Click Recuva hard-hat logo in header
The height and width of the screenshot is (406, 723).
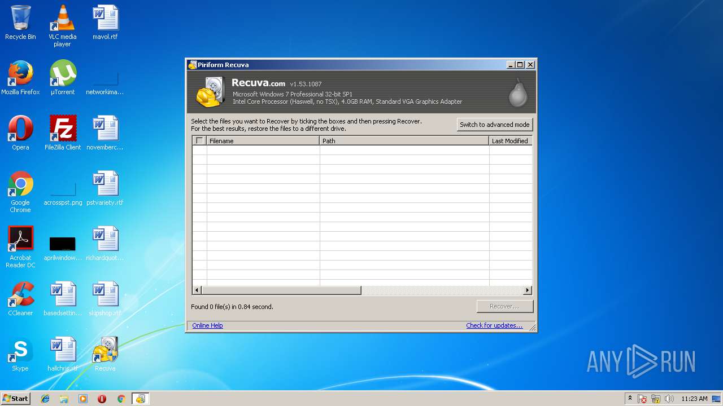(x=211, y=92)
